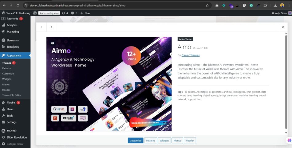Click scrollbar down arrow in overlay
292x148 pixels.
(286, 133)
